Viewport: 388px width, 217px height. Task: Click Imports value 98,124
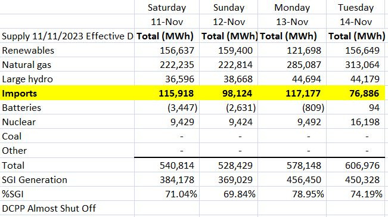pyautogui.click(x=237, y=93)
